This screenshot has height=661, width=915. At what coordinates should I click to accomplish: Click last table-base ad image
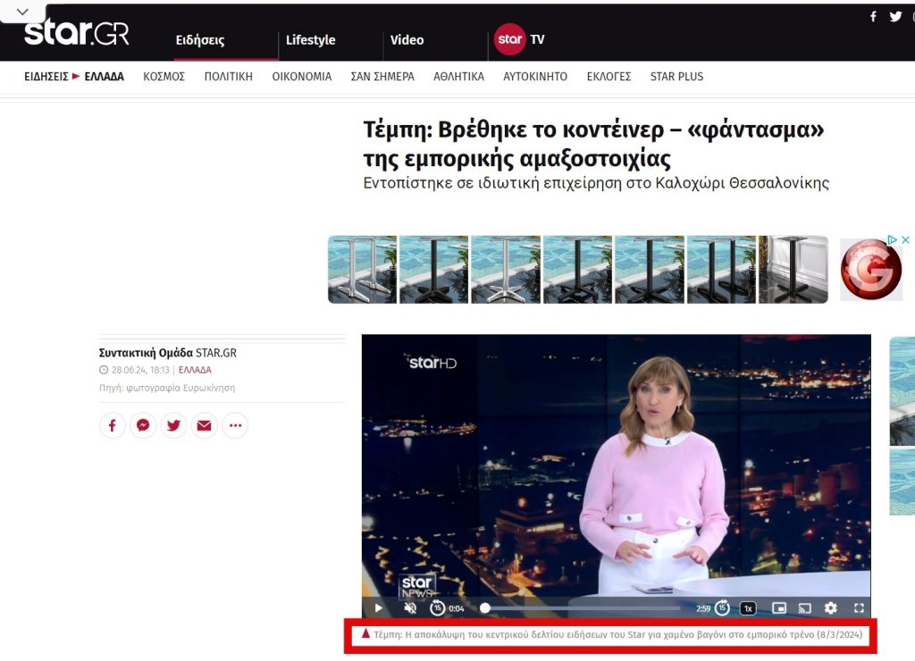click(x=793, y=270)
